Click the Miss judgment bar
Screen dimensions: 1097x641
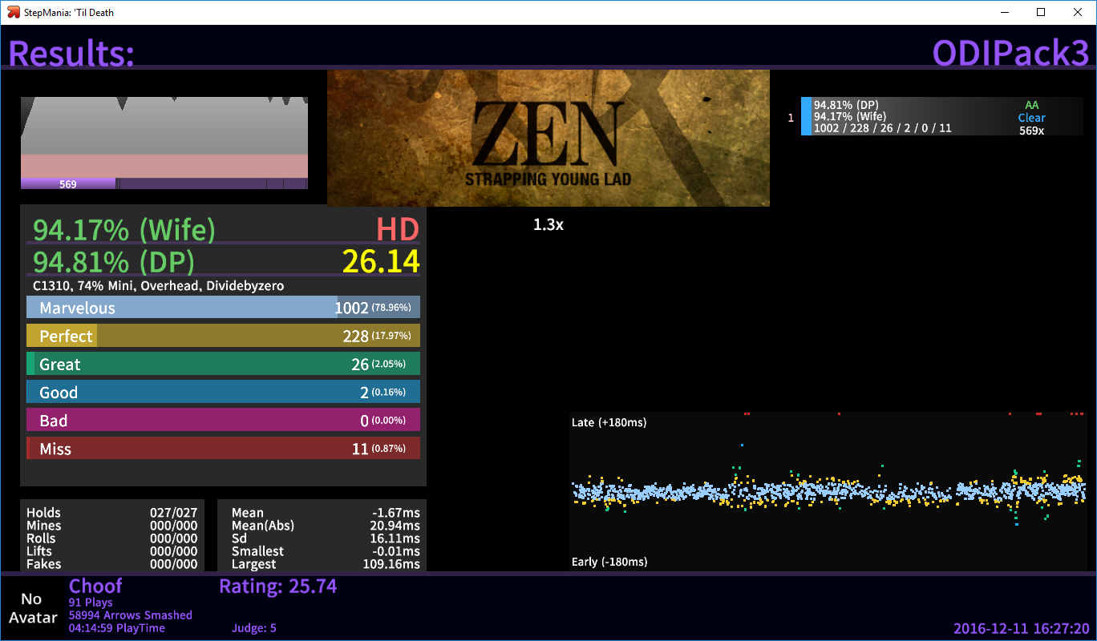223,449
